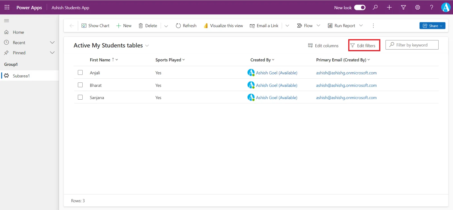This screenshot has width=453, height=210.
Task: Click the Ashish Students App name
Action: coord(70,8)
